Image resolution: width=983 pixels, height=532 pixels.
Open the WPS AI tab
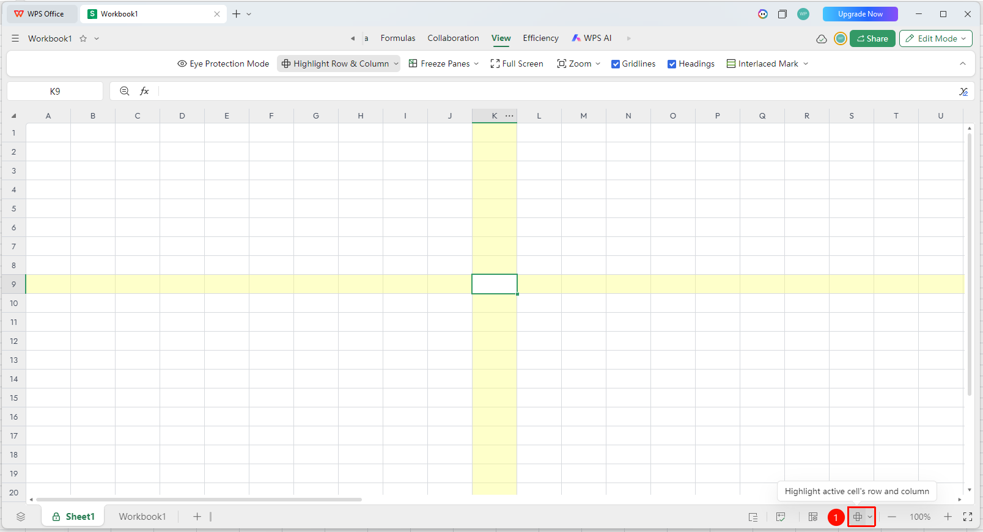(x=592, y=38)
